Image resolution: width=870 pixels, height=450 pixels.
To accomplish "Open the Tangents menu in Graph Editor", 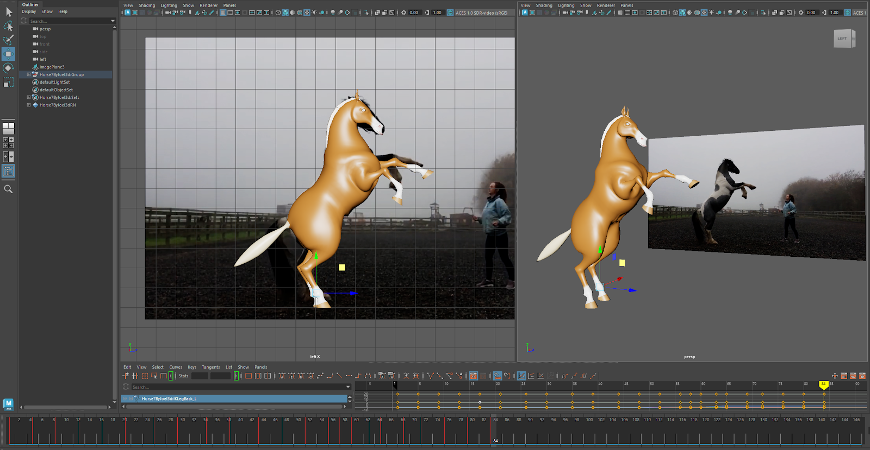I will 210,367.
